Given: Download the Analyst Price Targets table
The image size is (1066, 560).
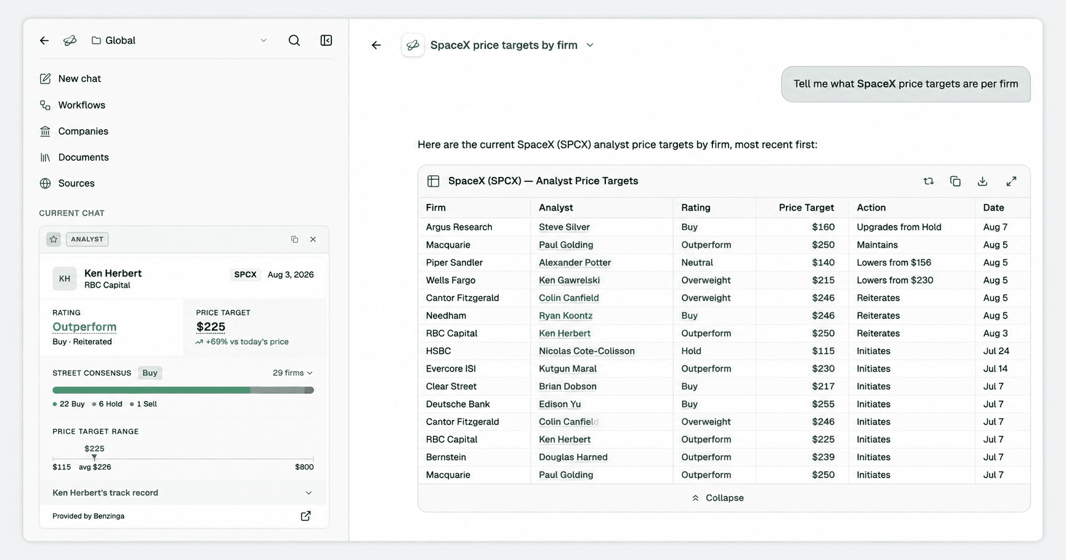Looking at the screenshot, I should [x=982, y=181].
